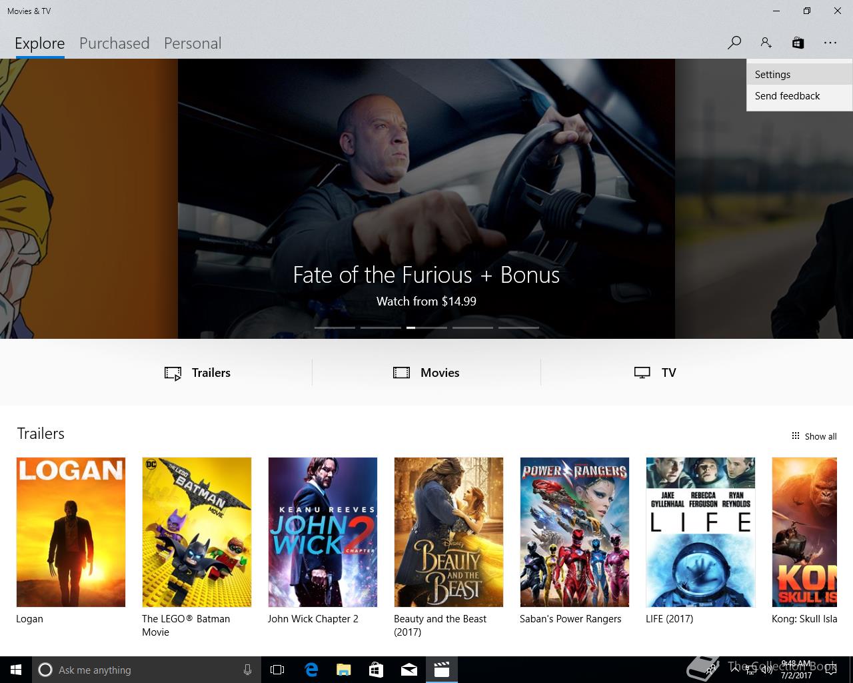Open File Explorer from the taskbar

tap(343, 670)
